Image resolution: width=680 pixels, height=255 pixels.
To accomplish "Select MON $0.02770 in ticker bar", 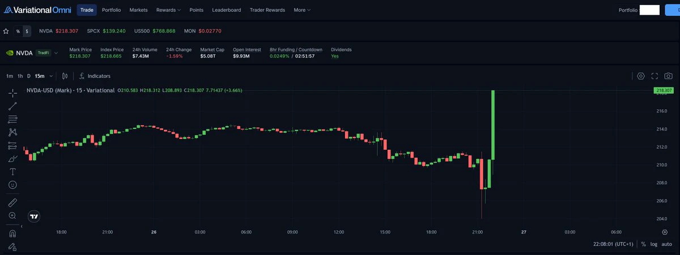I will (x=202, y=31).
